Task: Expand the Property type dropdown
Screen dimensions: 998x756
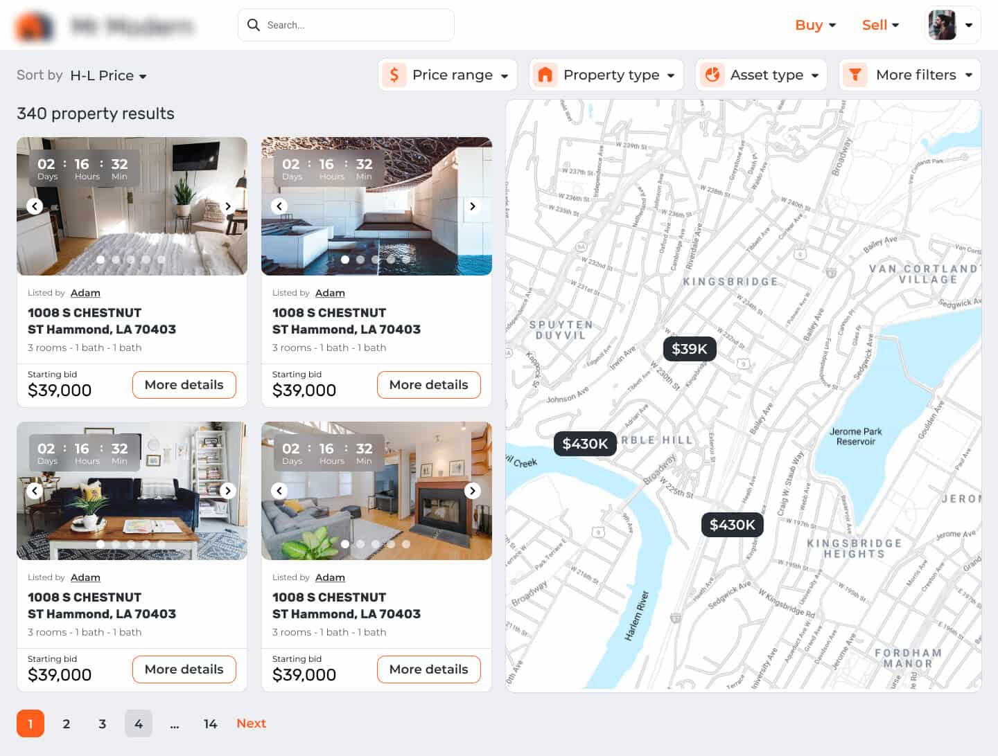Action: pyautogui.click(x=670, y=75)
